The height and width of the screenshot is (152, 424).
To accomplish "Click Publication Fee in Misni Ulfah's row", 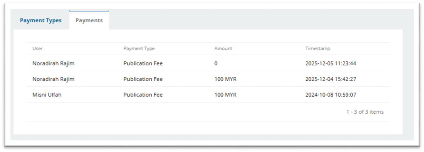I will pos(143,95).
